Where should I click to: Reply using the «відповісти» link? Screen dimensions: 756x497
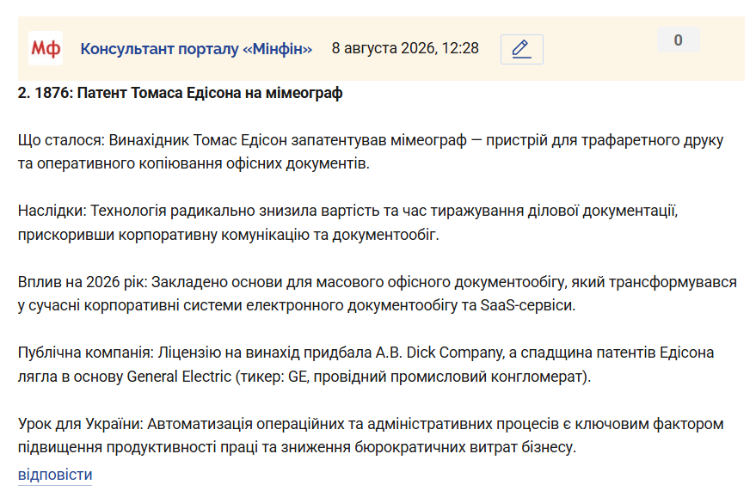[x=55, y=475]
